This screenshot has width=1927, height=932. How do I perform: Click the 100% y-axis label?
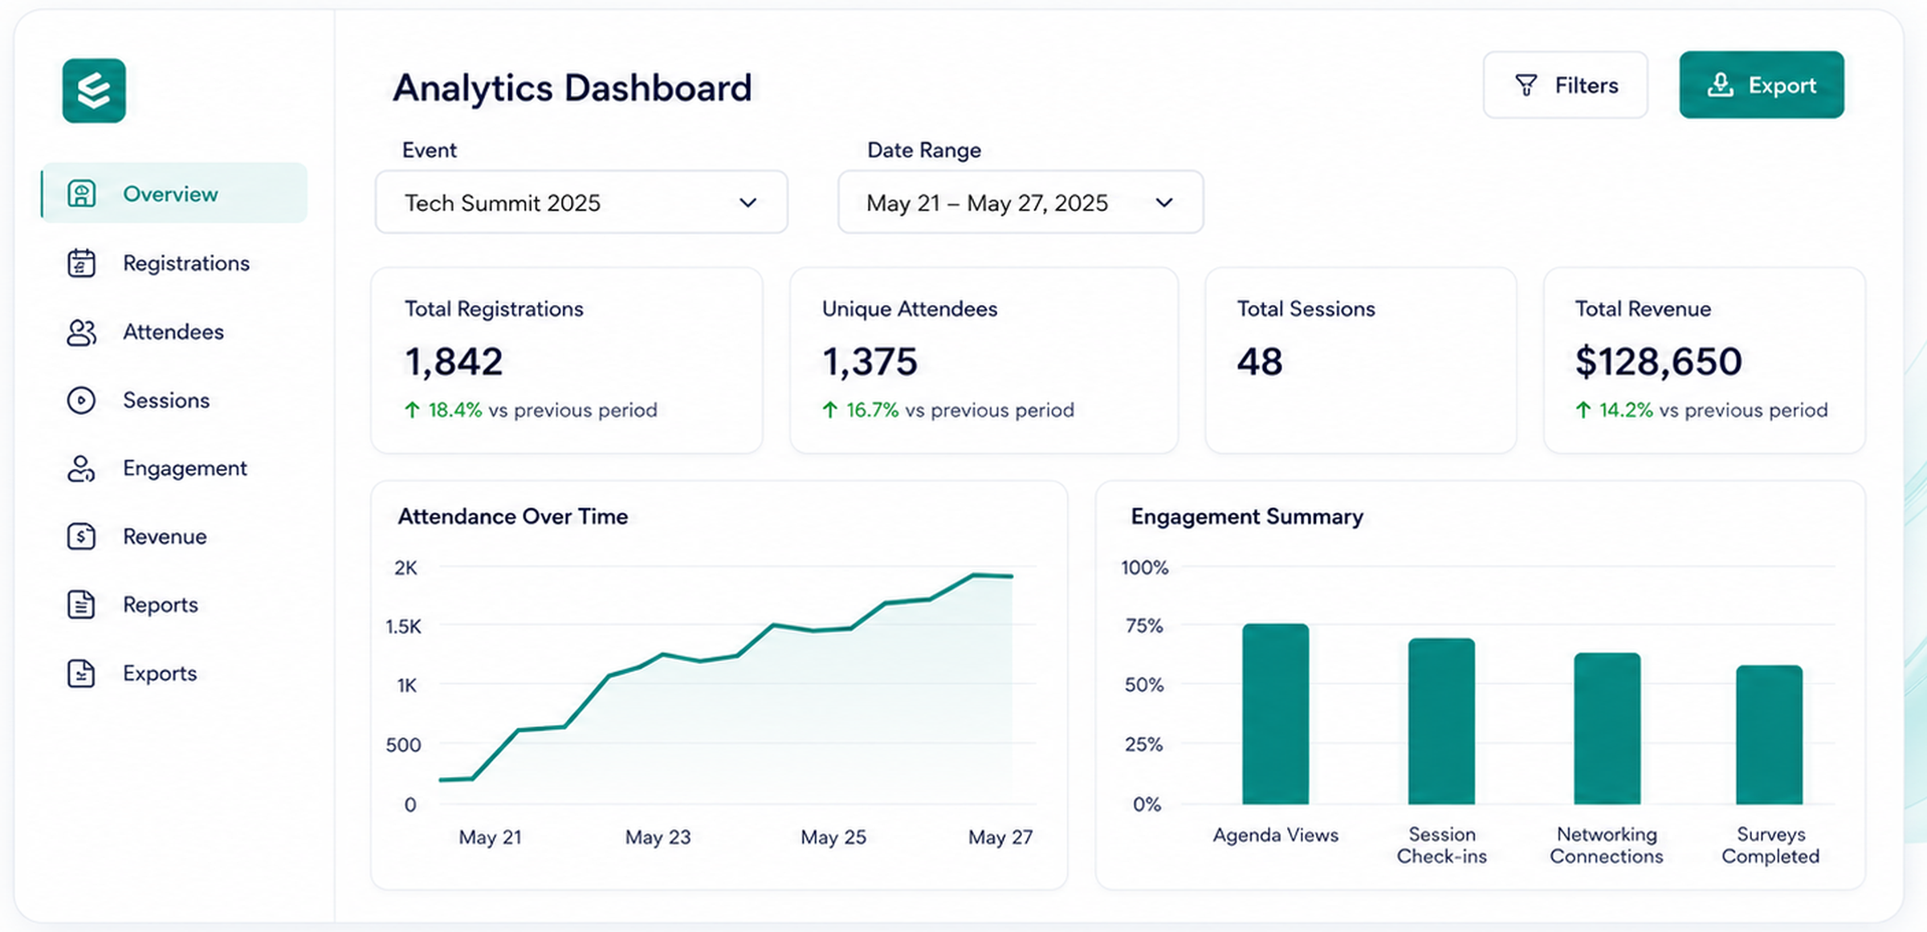click(1145, 568)
